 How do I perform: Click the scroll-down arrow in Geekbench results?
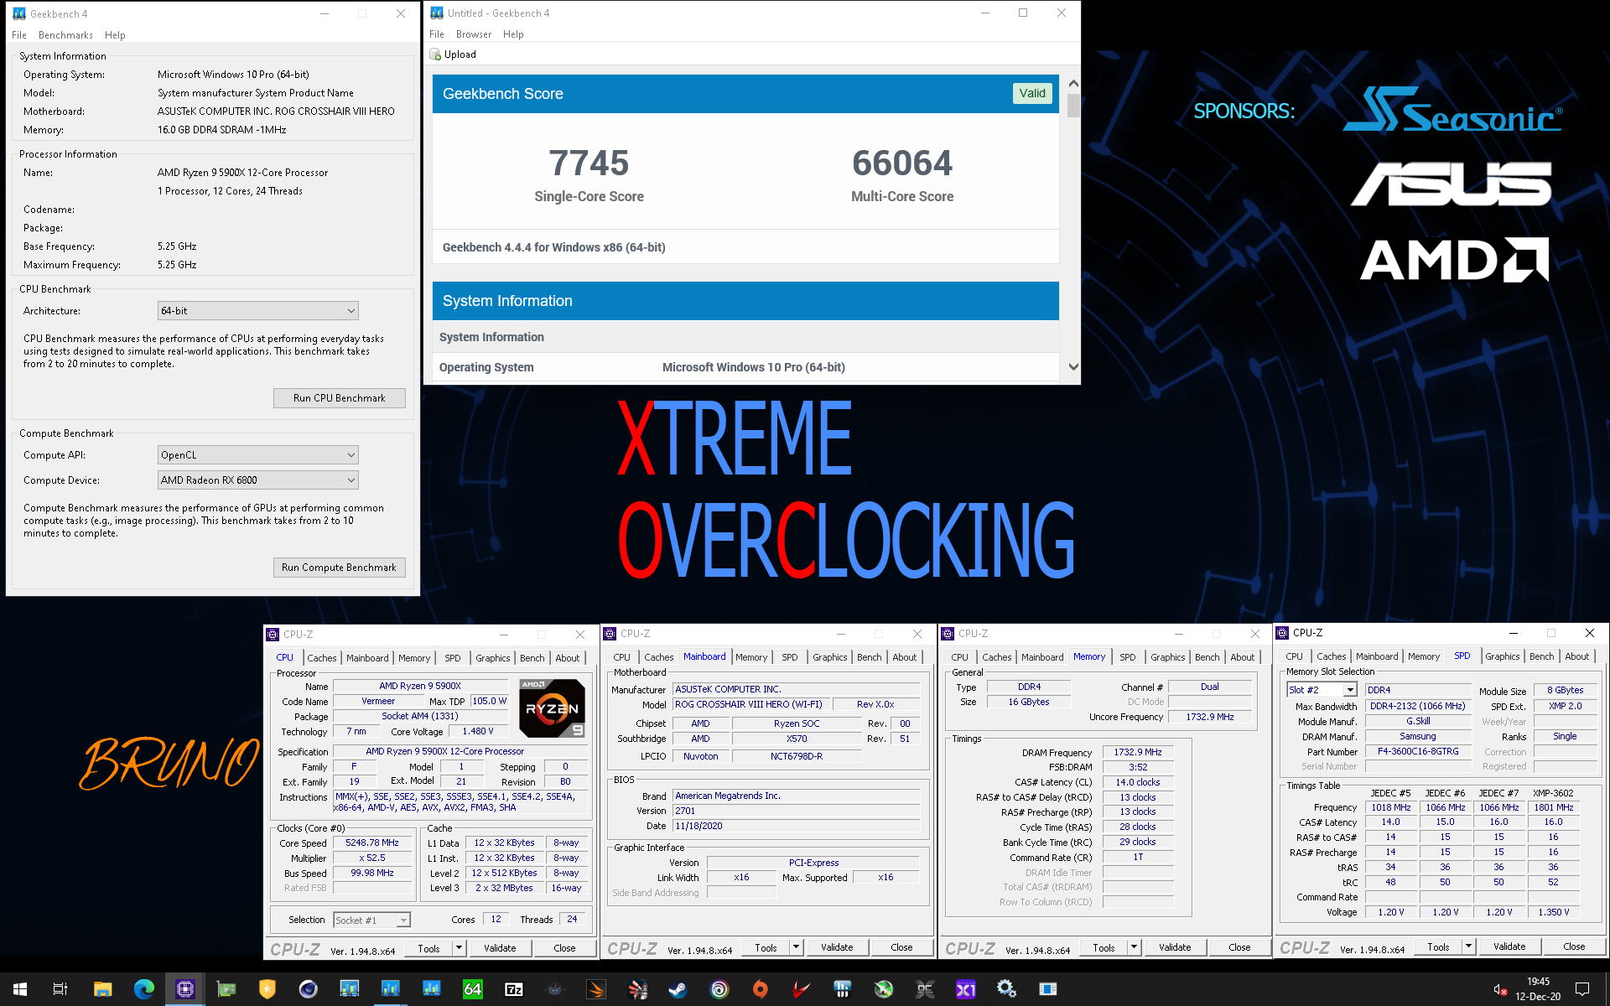tap(1073, 367)
